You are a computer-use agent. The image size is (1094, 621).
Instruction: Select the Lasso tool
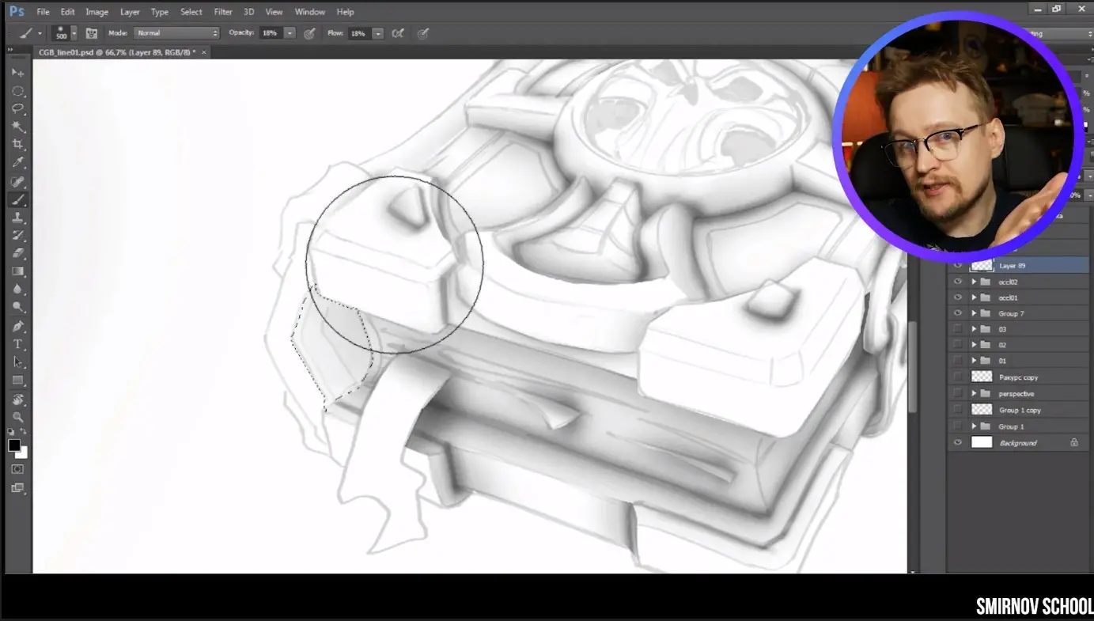(x=17, y=108)
